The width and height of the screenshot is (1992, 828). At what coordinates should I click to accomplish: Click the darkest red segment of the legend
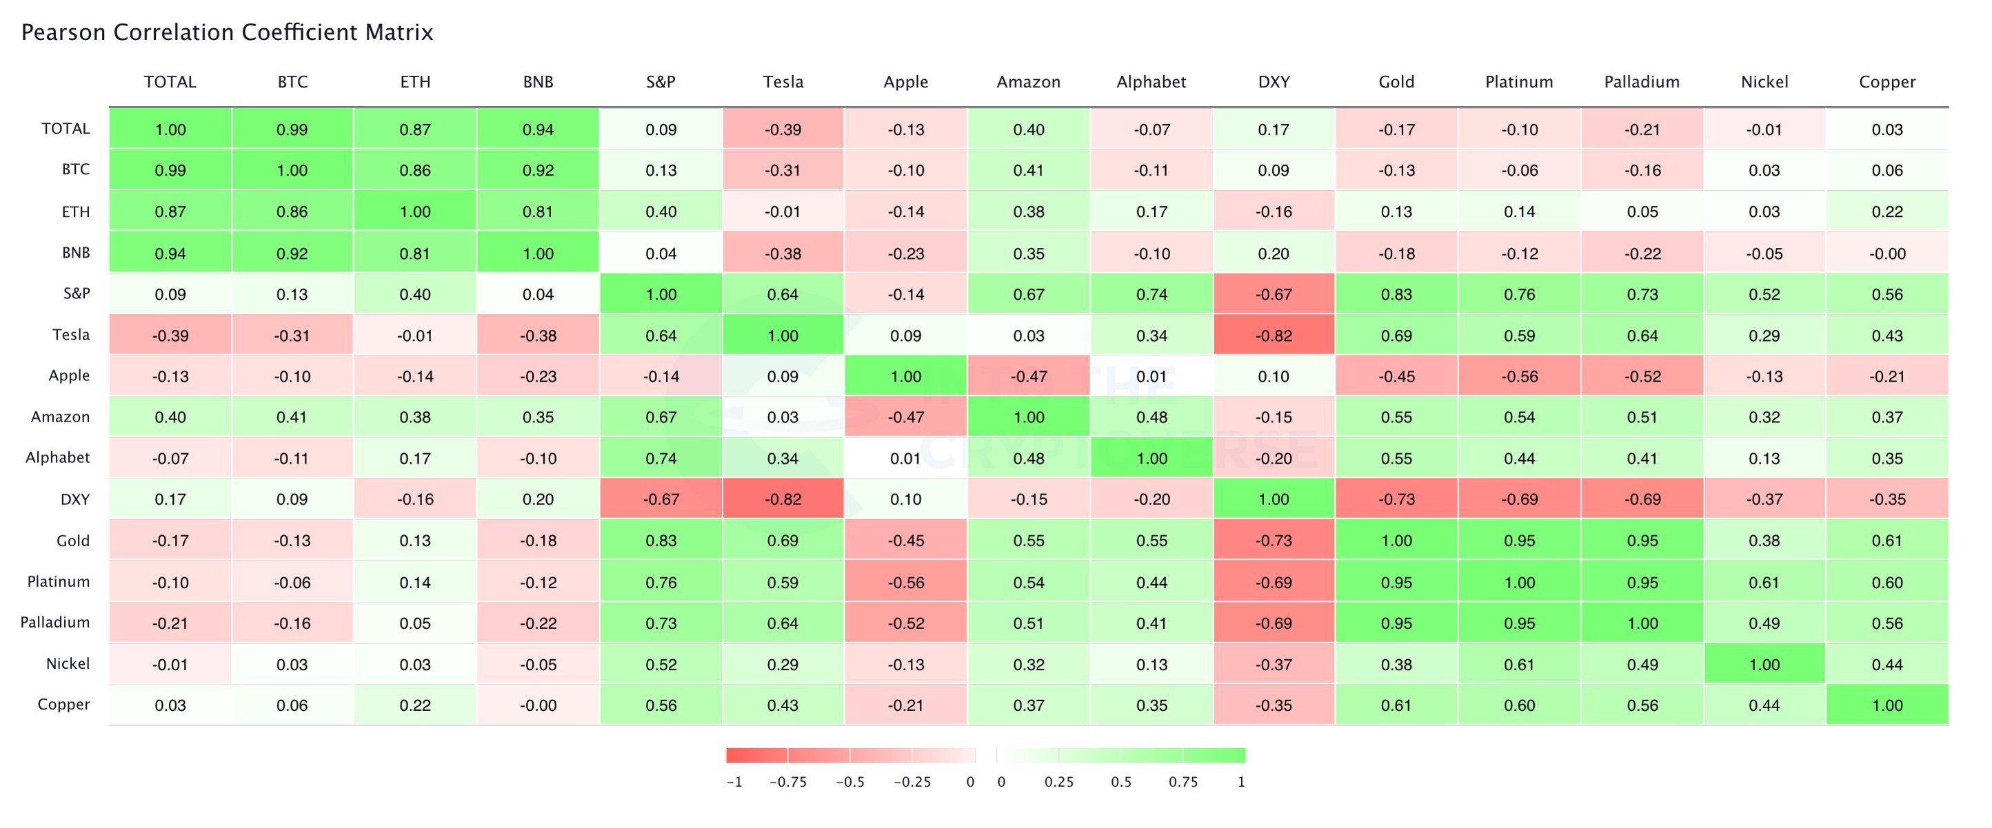(x=756, y=756)
